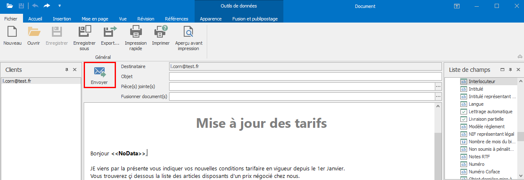
Task: Select the Livraison partielle checkbox field
Action: coord(464,119)
